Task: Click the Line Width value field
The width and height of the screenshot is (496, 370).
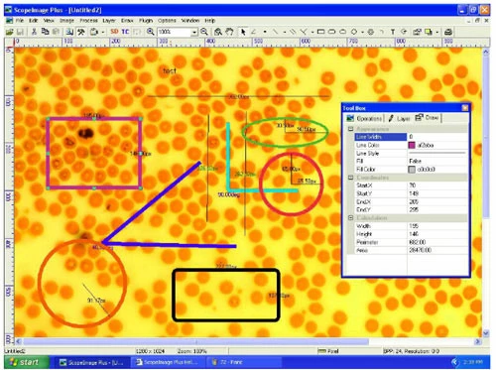Action: click(x=437, y=137)
